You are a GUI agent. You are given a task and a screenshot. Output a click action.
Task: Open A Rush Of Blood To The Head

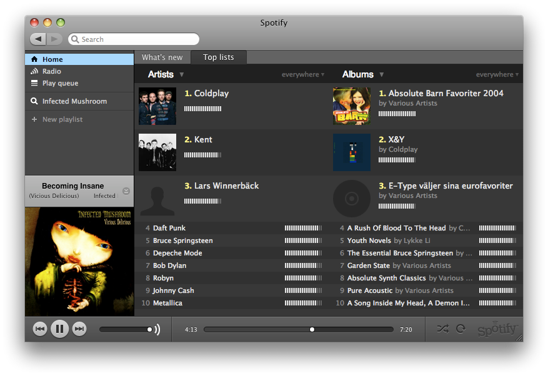coord(426,228)
